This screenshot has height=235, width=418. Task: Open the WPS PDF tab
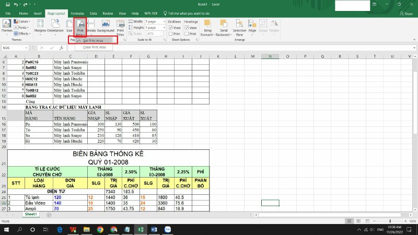click(x=151, y=14)
